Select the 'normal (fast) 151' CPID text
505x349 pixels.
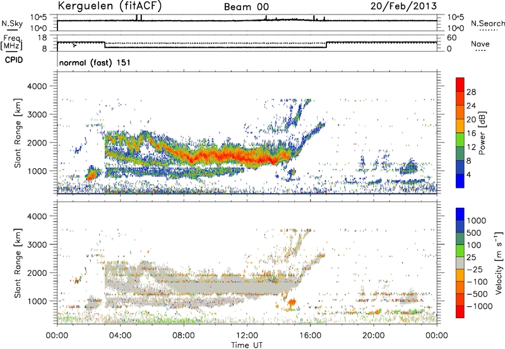pyautogui.click(x=95, y=62)
